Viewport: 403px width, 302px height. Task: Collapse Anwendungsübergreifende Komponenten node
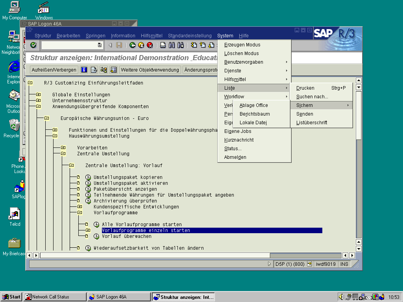[38, 106]
